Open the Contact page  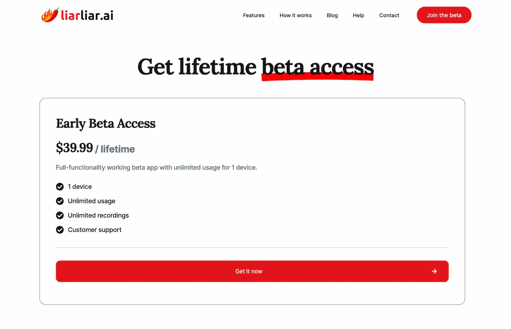(x=389, y=15)
